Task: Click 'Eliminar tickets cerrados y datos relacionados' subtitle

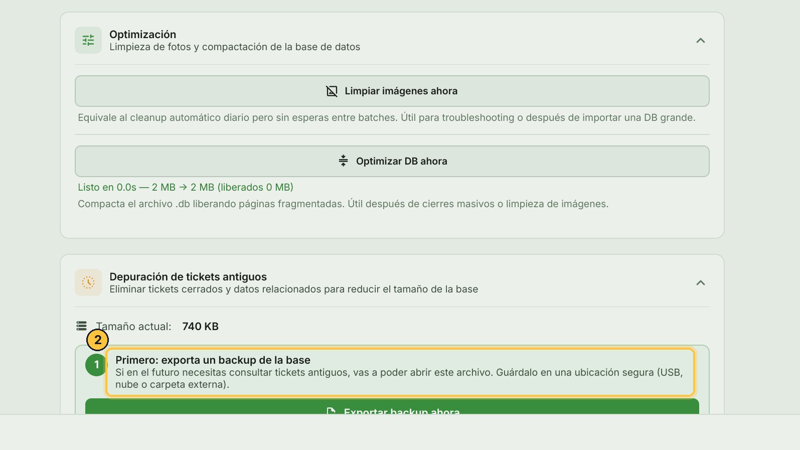Action: (294, 289)
